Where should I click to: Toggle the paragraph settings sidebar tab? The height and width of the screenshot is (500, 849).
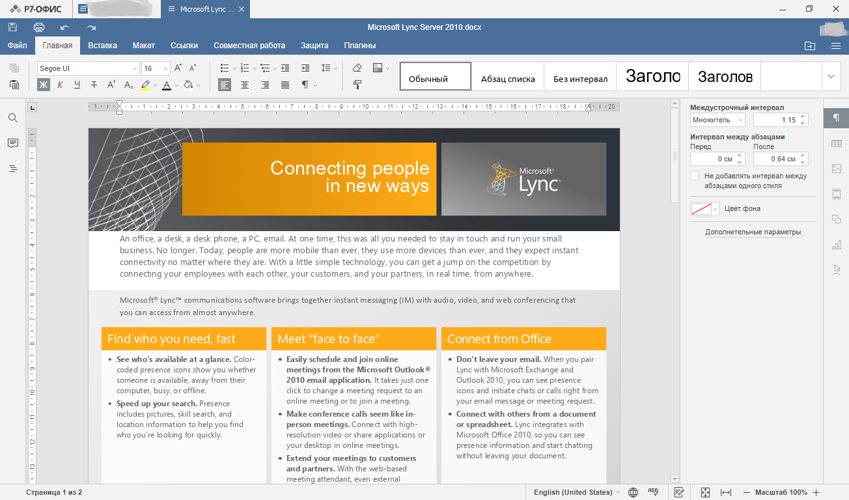836,118
